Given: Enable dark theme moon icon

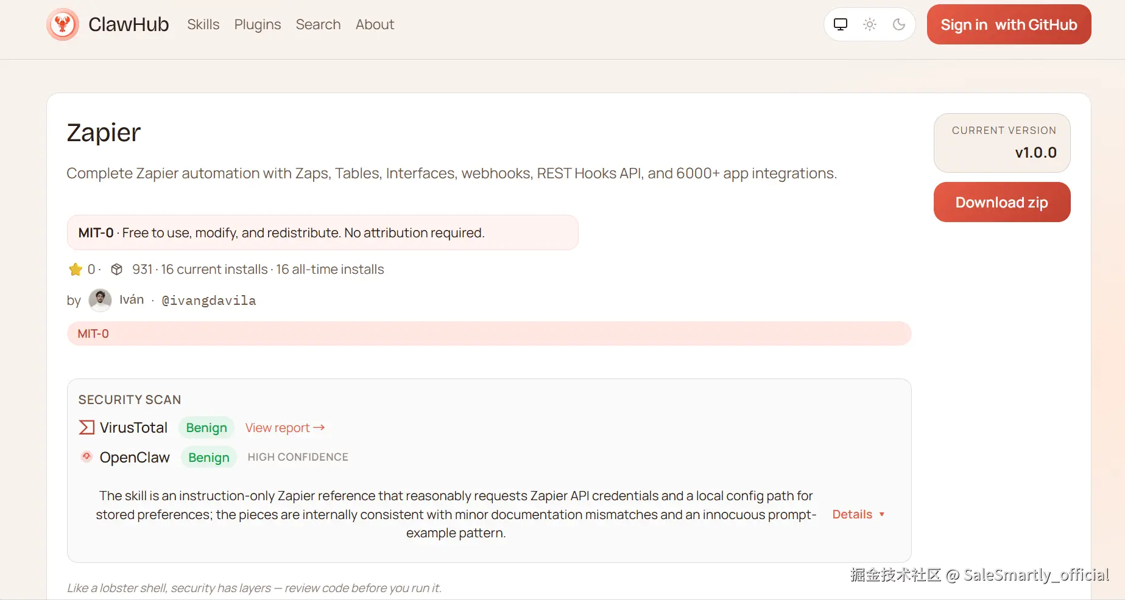Looking at the screenshot, I should (899, 24).
